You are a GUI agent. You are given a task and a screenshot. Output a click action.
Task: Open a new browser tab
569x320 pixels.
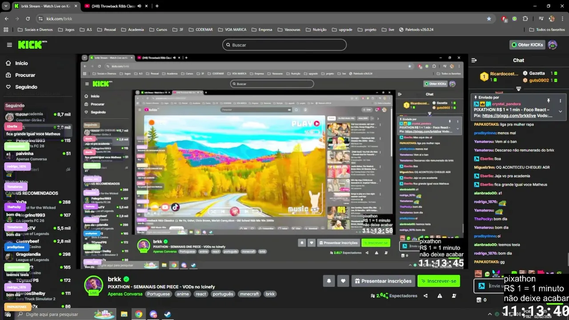[x=157, y=6]
